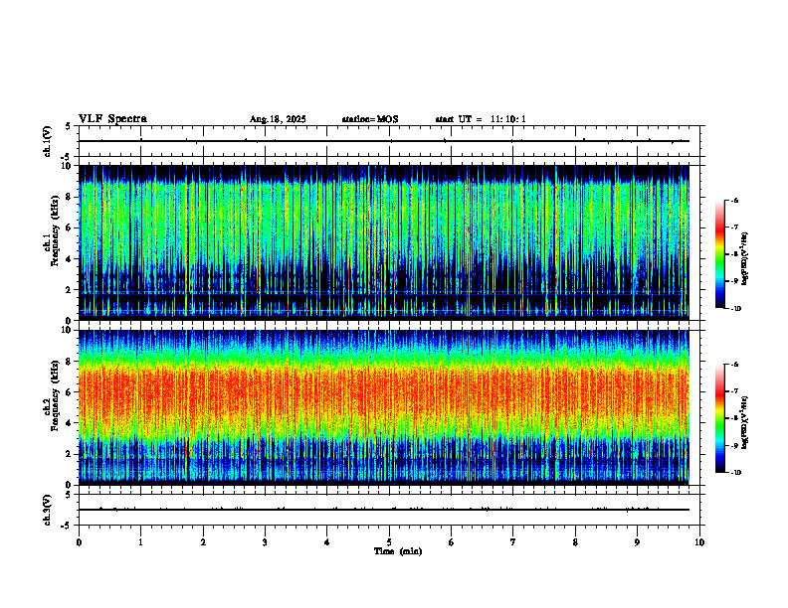Viewport: 788px width, 608px height.
Task: Click the "-6" label on ch.1 color bar
Action: [733, 200]
